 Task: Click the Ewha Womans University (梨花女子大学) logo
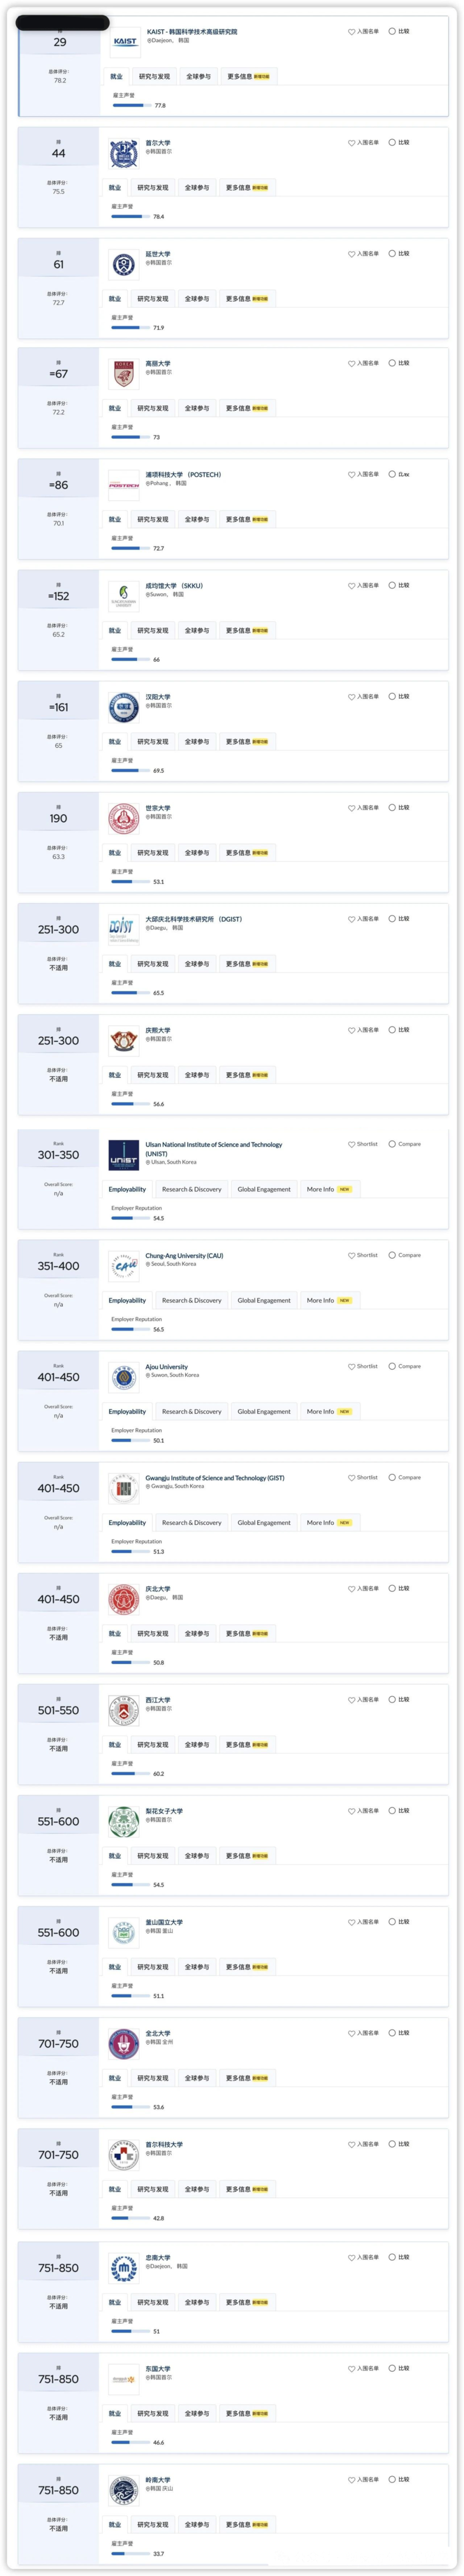[x=123, y=1821]
